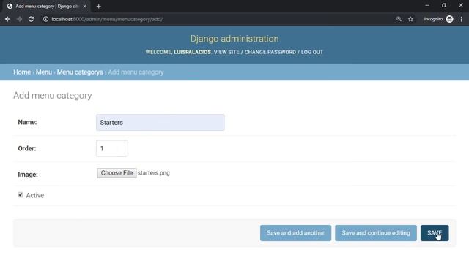Close the Add menu category tab
469x263 pixels.
tap(85, 7)
